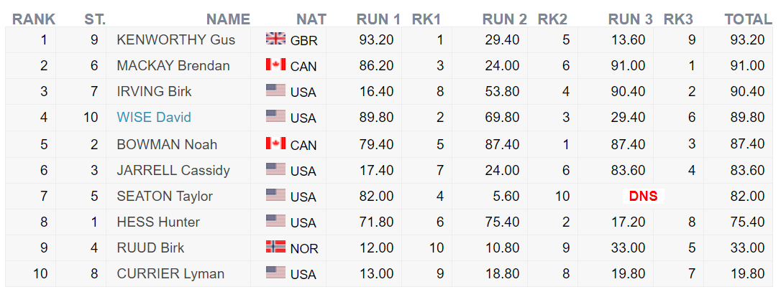This screenshot has height=297, width=781.
Task: Click the RUN 3 column header
Action: [630, 19]
